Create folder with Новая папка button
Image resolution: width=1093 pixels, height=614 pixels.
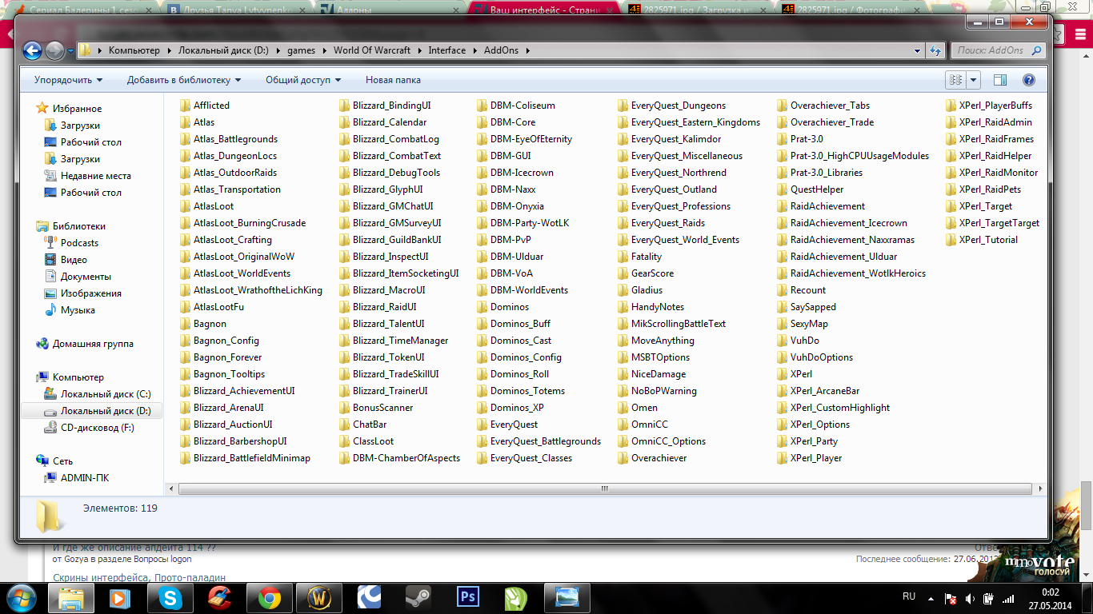coord(393,80)
